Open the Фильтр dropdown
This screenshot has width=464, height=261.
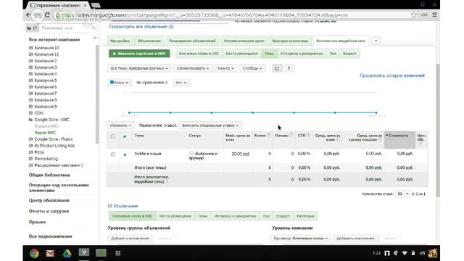tap(225, 68)
